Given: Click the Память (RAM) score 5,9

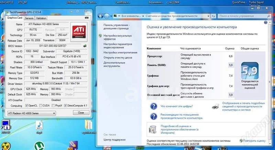Looking at the screenshot, I should 231,65.
